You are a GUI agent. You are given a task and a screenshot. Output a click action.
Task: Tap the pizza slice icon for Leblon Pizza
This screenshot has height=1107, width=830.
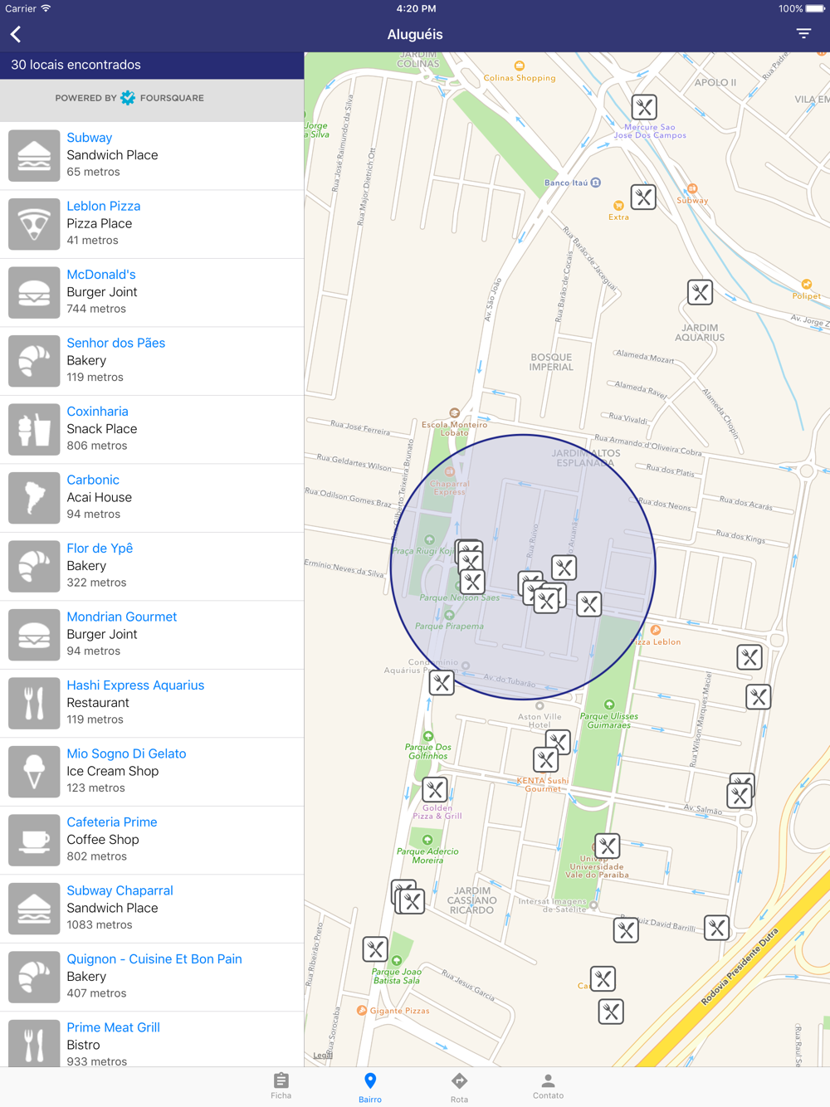[x=34, y=224]
